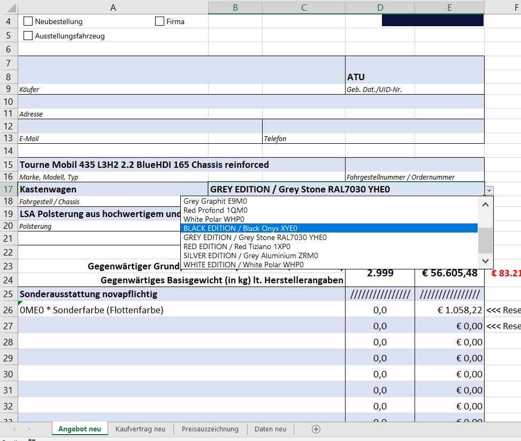Check the Ausstellungsfahrzeug checkbox
521x441 pixels.
pyautogui.click(x=28, y=36)
